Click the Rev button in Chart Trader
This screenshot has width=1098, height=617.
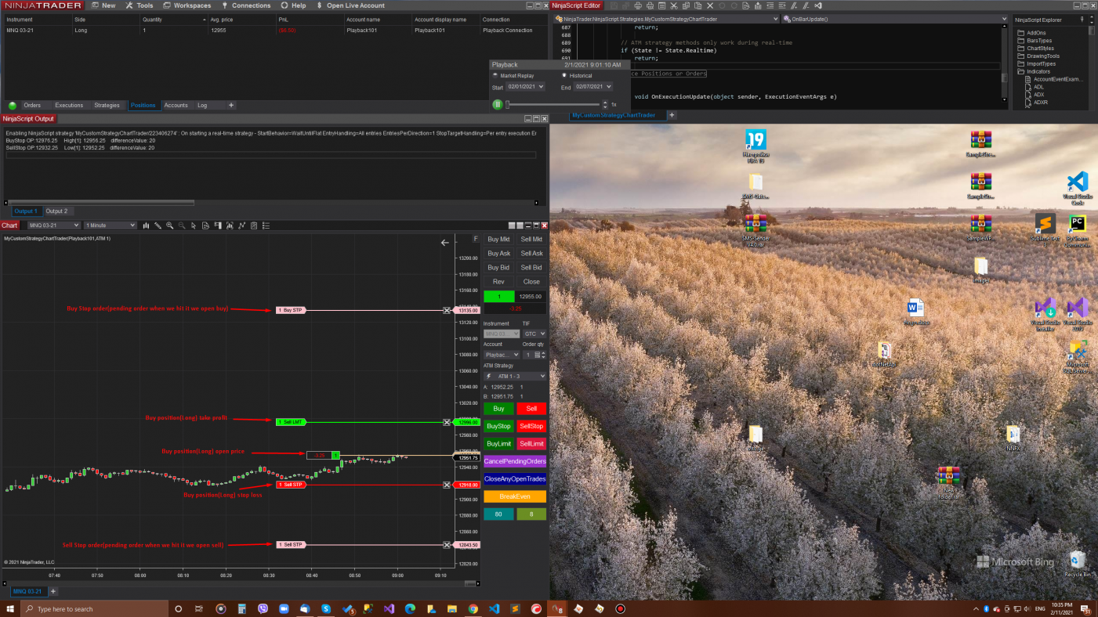(498, 282)
